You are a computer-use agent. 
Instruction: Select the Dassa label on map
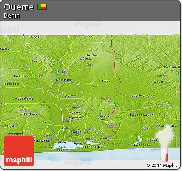35,37
